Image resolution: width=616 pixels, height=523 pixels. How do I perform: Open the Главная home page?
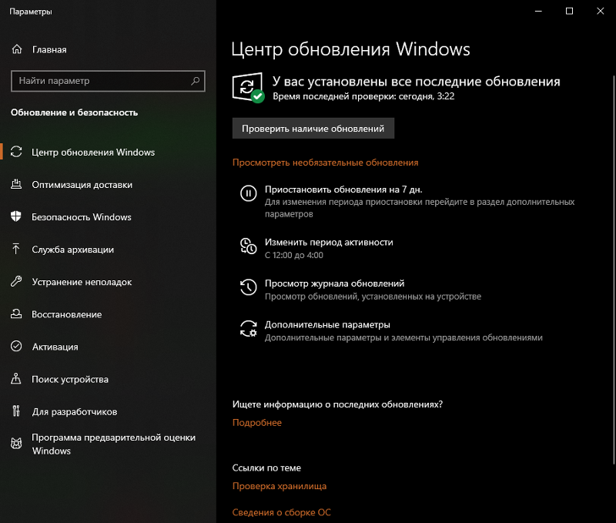[x=49, y=49]
